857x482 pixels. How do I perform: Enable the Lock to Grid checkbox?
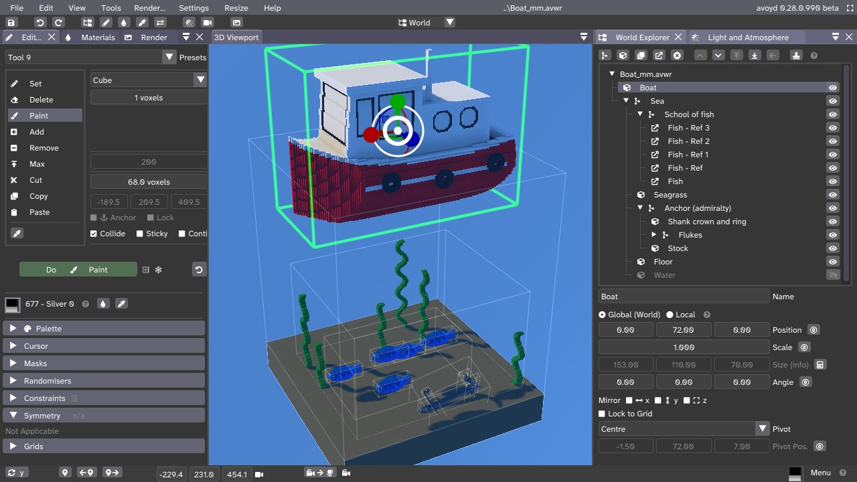coord(602,414)
